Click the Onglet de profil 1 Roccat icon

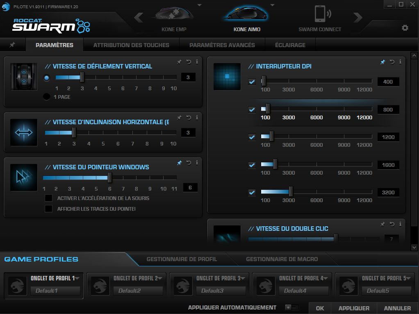17,286
